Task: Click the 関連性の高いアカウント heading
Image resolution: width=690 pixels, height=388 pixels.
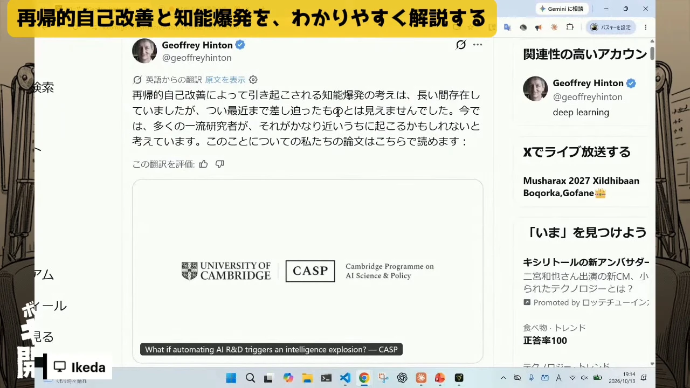Action: pyautogui.click(x=585, y=54)
